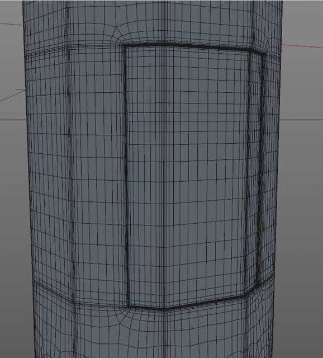Click the bottom tip of the panel's center crease

(x=165, y=309)
